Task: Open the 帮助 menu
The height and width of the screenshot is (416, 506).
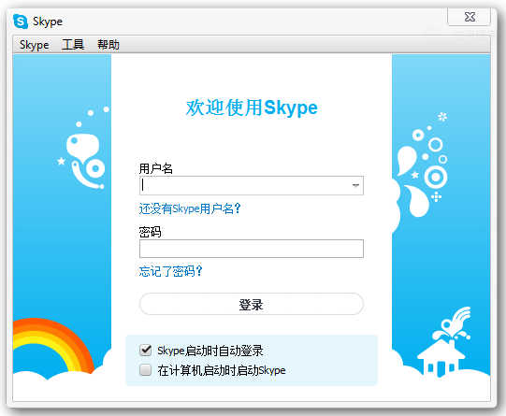Action: click(108, 45)
